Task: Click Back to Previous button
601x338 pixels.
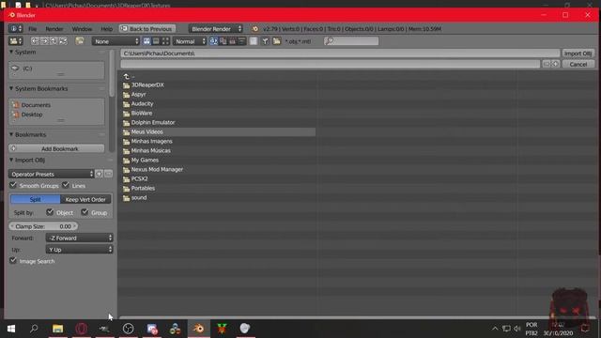Action: pyautogui.click(x=147, y=29)
